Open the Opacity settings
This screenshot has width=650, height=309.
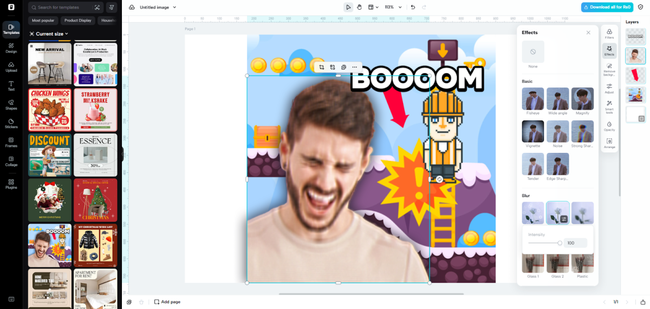pos(609,126)
